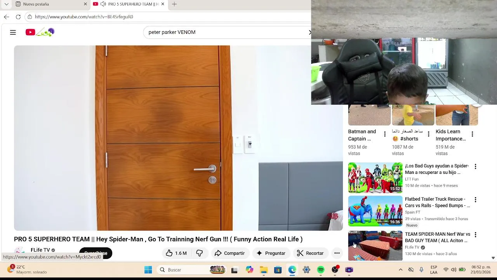Image resolution: width=497 pixels, height=280 pixels.
Task: Focus the search box containing 'peter parker VENOM'
Action: 227,32
